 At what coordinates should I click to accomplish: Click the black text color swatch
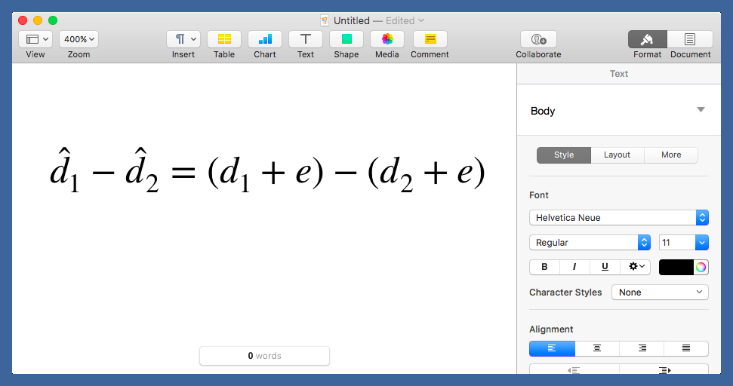tap(676, 267)
